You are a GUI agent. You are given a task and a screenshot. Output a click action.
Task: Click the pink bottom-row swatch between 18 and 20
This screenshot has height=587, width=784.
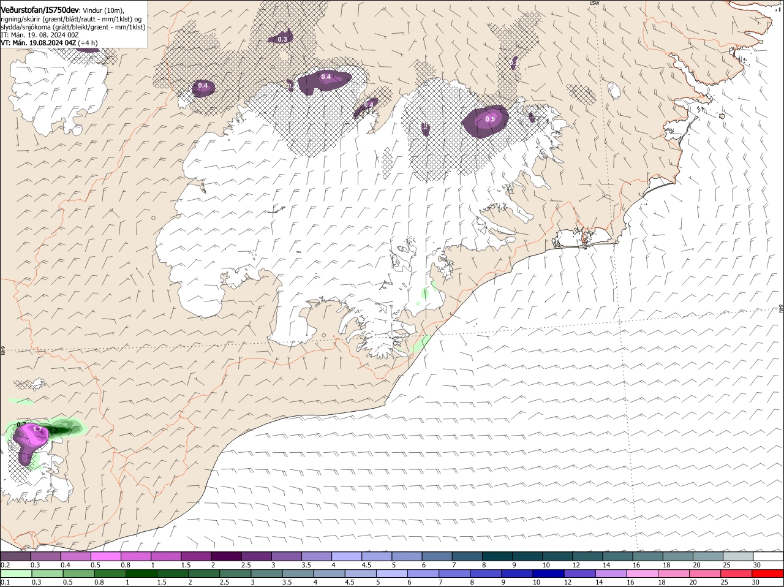pos(673,574)
